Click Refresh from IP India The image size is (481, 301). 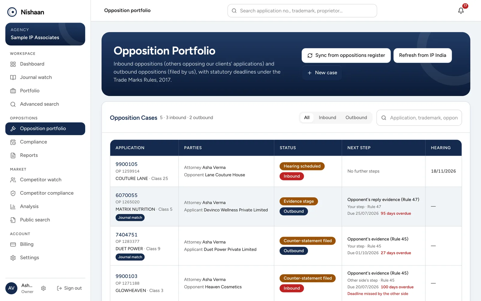[422, 55]
